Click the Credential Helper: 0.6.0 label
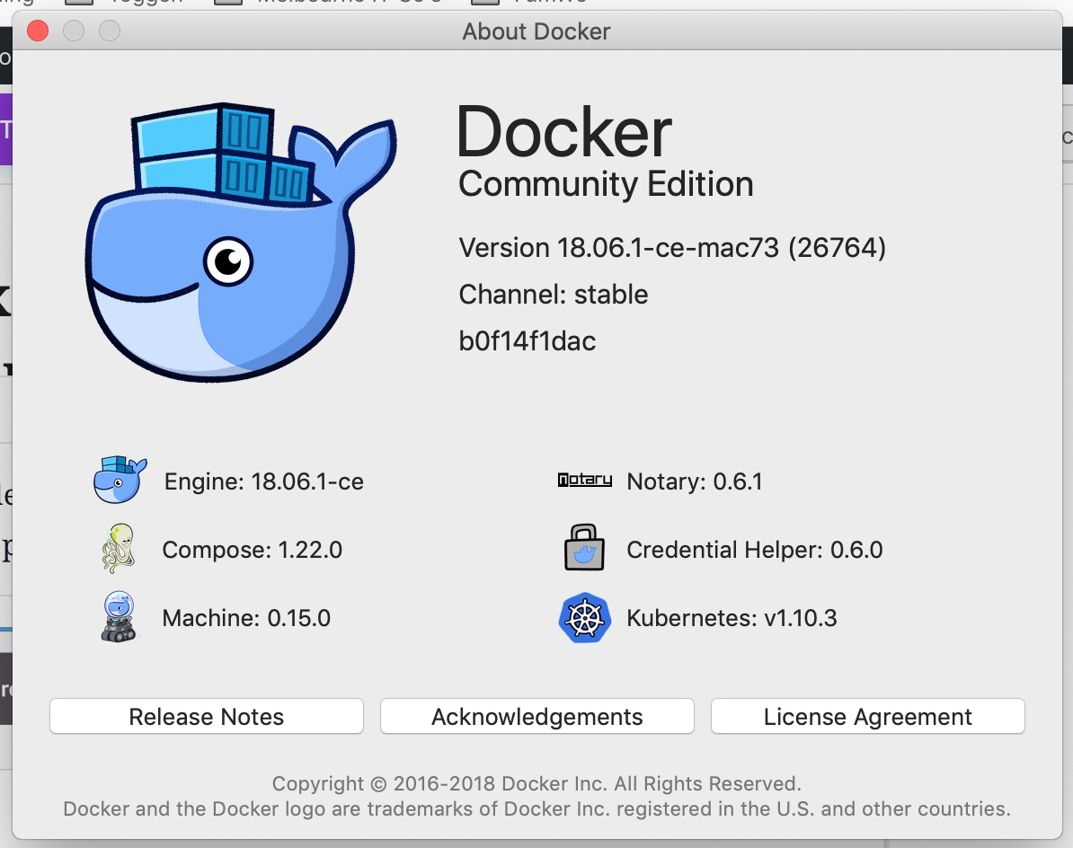This screenshot has width=1073, height=848. [x=754, y=550]
